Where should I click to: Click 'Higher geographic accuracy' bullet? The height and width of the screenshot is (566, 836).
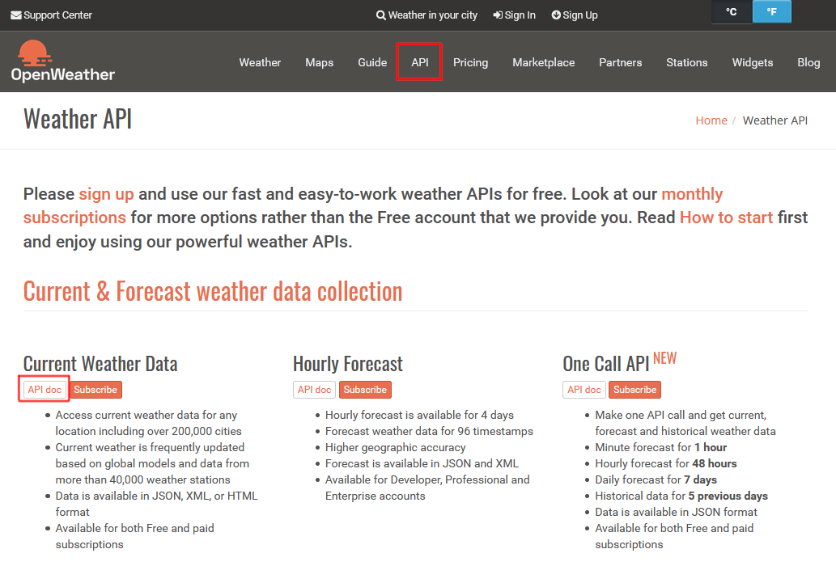point(395,447)
